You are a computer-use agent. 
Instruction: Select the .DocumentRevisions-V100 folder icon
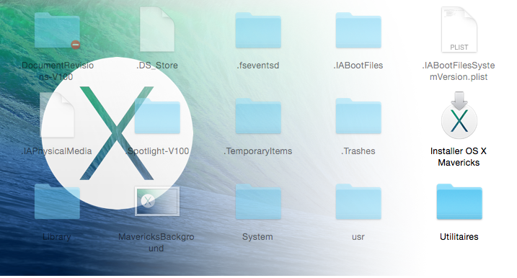(x=57, y=30)
